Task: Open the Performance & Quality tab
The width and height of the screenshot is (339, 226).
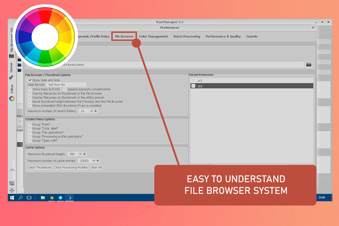Action: 223,36
